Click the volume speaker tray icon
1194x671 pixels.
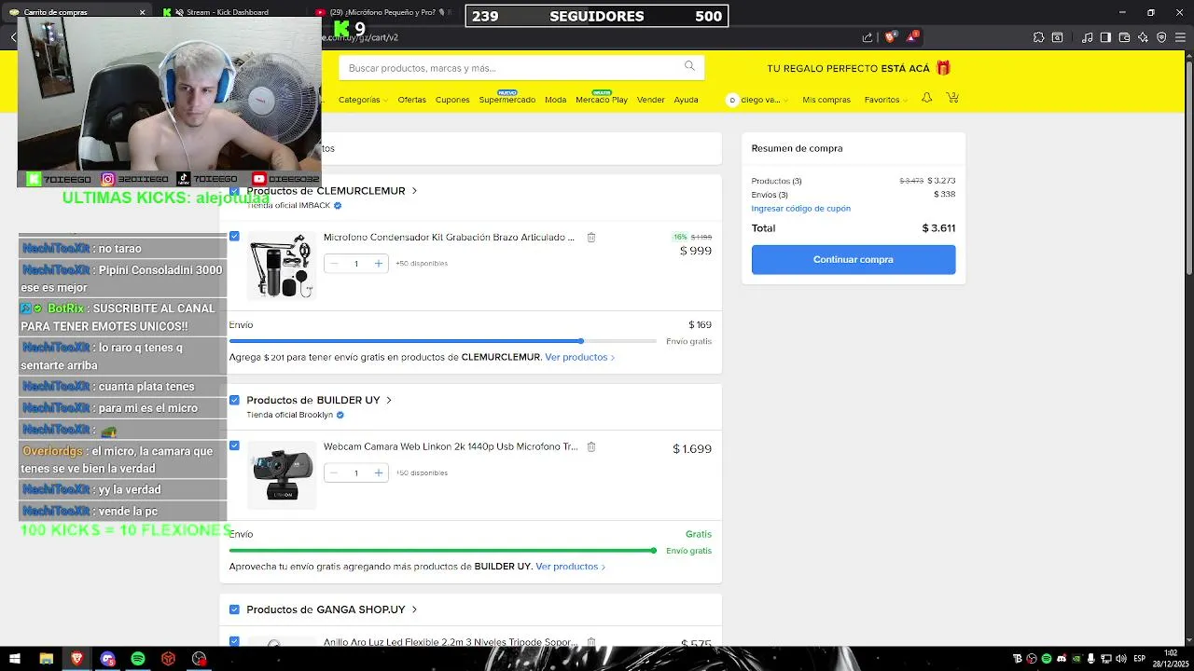pyautogui.click(x=1119, y=659)
